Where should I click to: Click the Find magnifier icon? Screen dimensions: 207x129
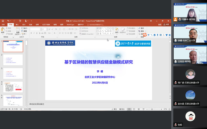(139, 28)
